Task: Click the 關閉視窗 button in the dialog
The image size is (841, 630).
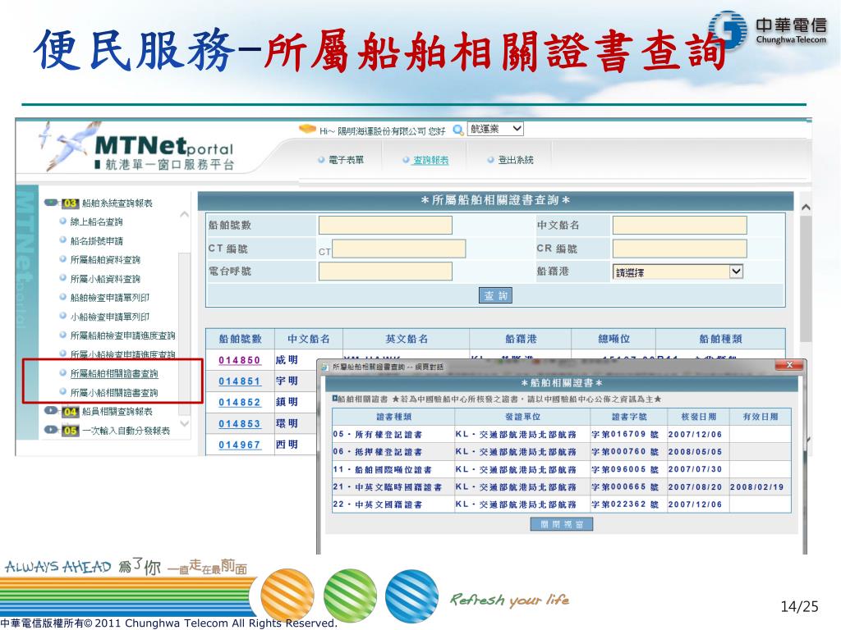Action: point(562,524)
